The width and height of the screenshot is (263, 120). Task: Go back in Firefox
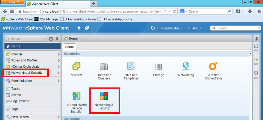5,11
